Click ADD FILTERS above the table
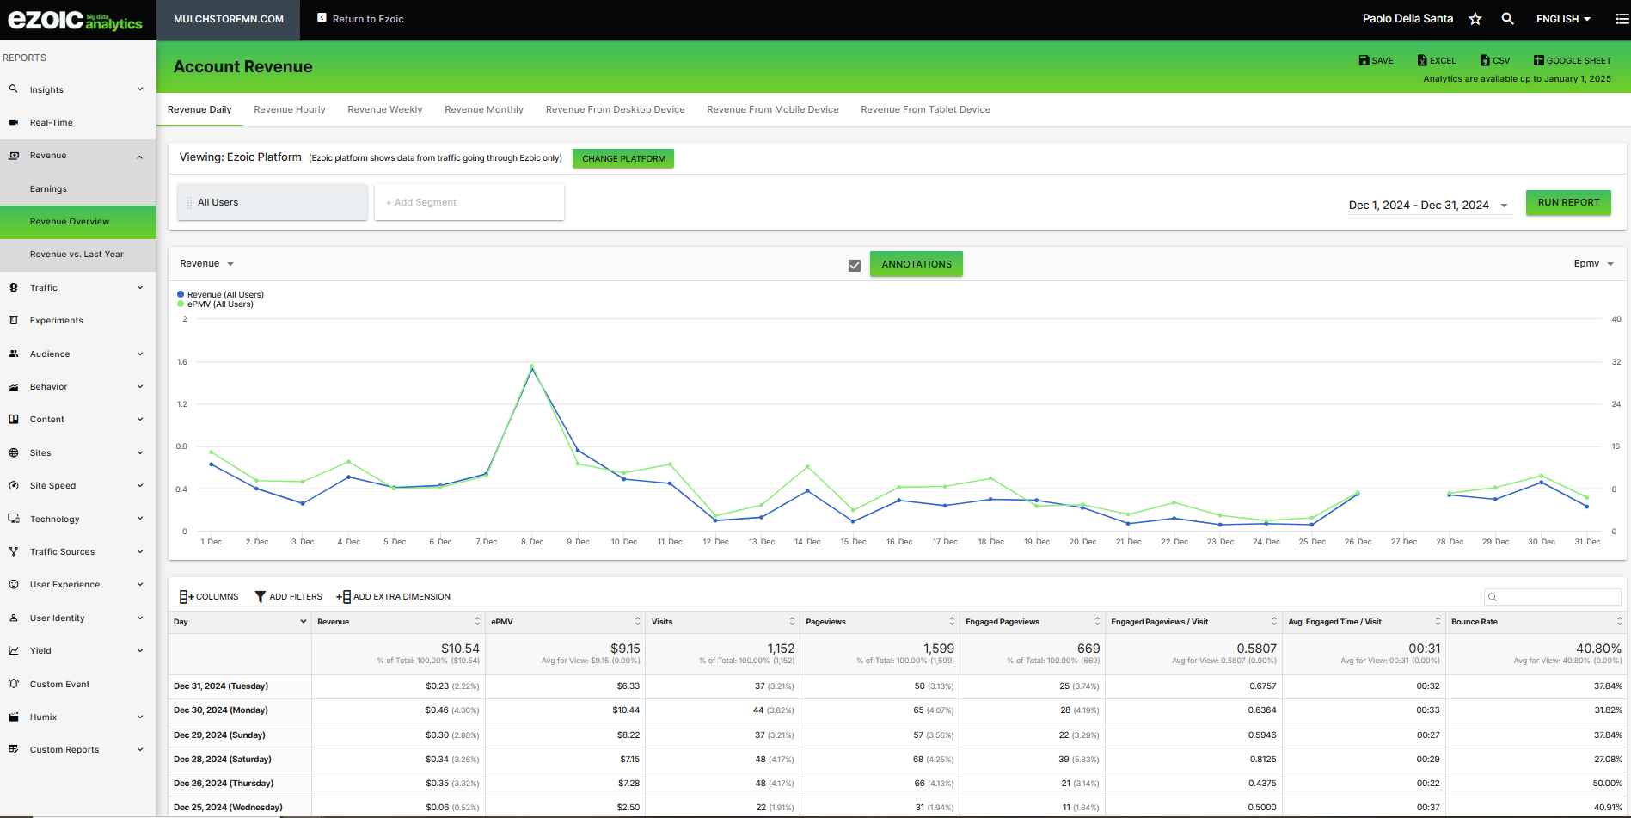This screenshot has width=1631, height=818. click(x=288, y=596)
